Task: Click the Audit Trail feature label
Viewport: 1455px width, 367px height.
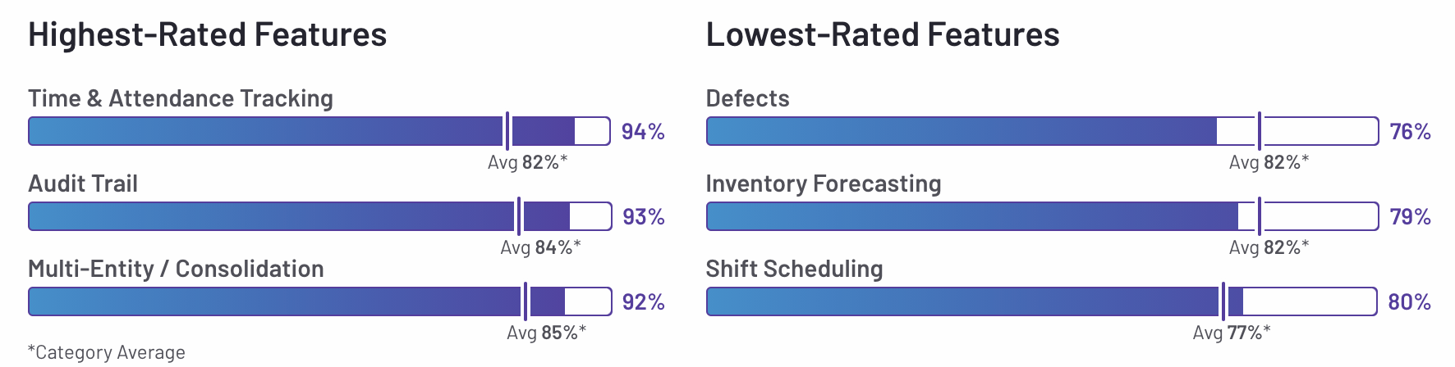Action: pyautogui.click(x=83, y=183)
